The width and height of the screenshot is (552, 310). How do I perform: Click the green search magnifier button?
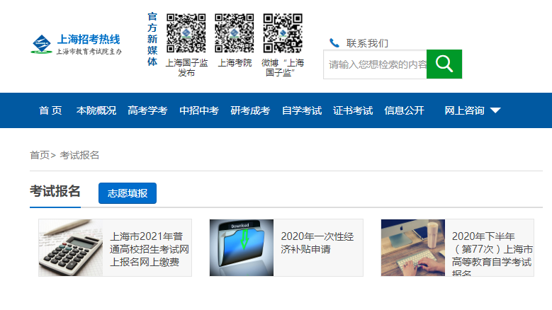[x=444, y=64]
